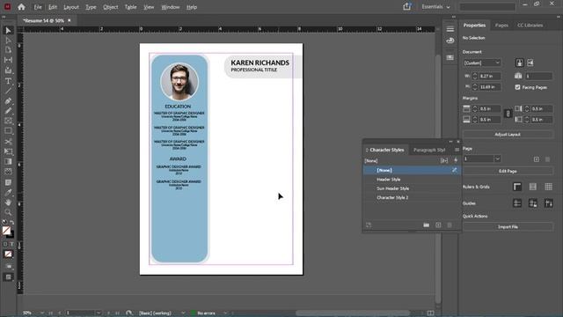Select the Header Style character style
The height and width of the screenshot is (317, 563).
(x=412, y=180)
